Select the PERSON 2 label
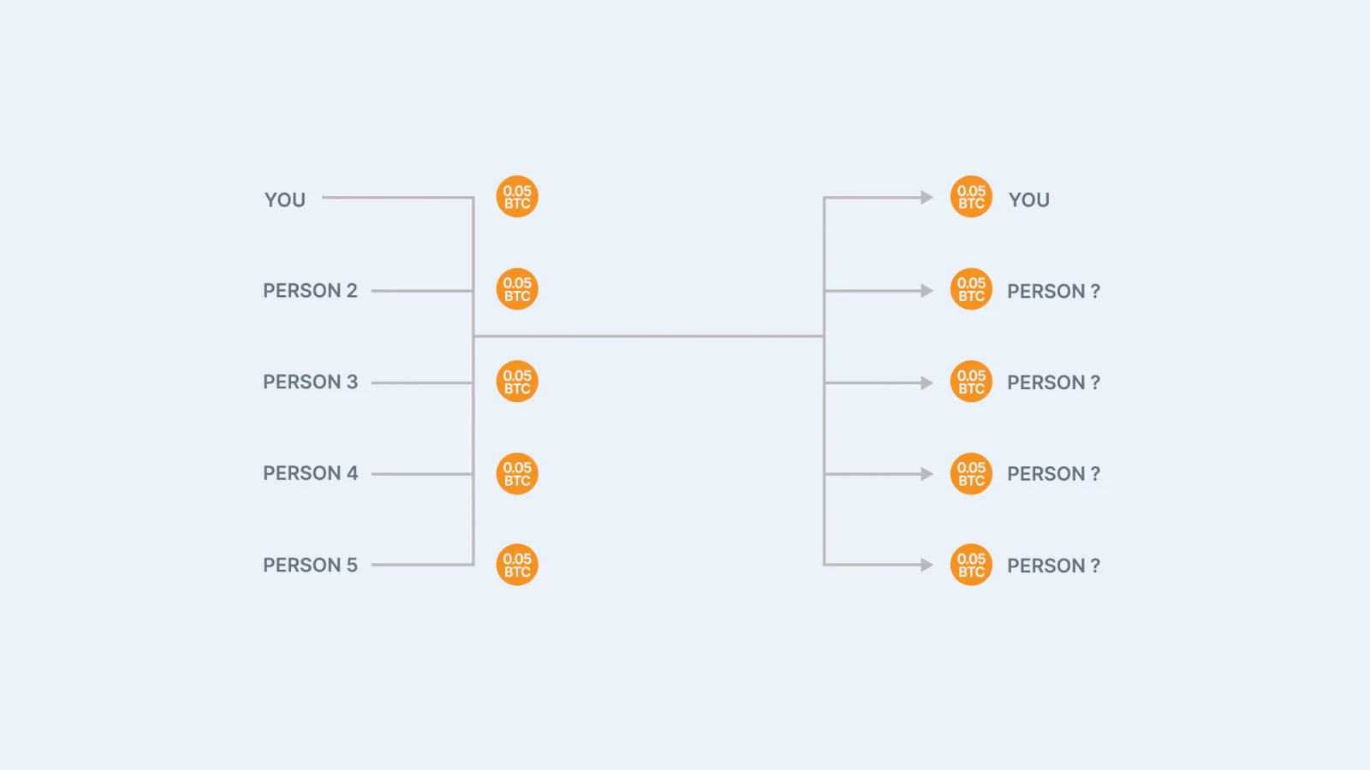The image size is (1370, 770). pos(310,291)
